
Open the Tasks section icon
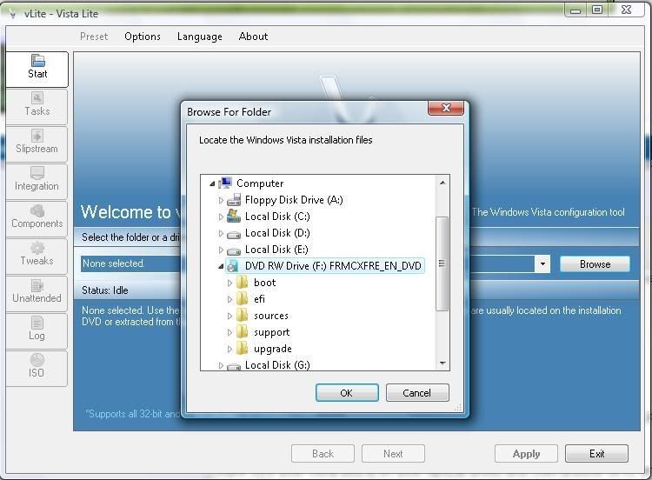(x=37, y=98)
